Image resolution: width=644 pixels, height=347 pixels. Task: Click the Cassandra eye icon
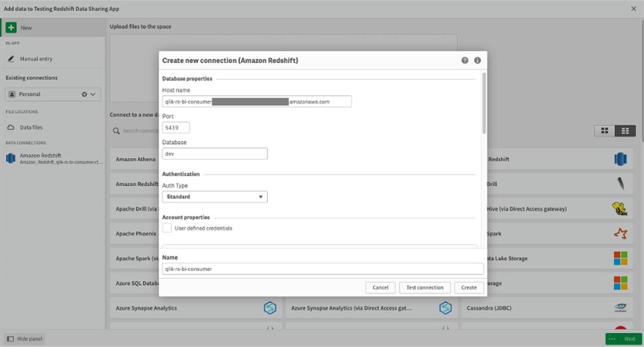pos(621,308)
